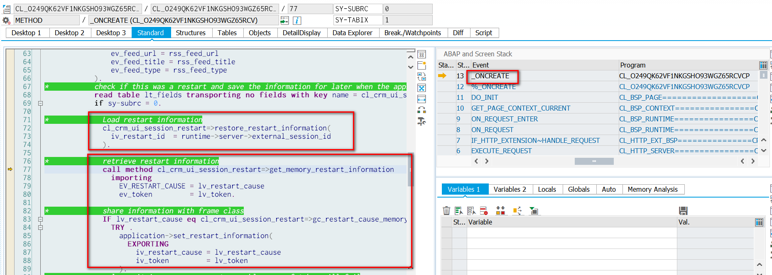
Task: Click the editor scroll-down chevron
Action: coord(411,67)
